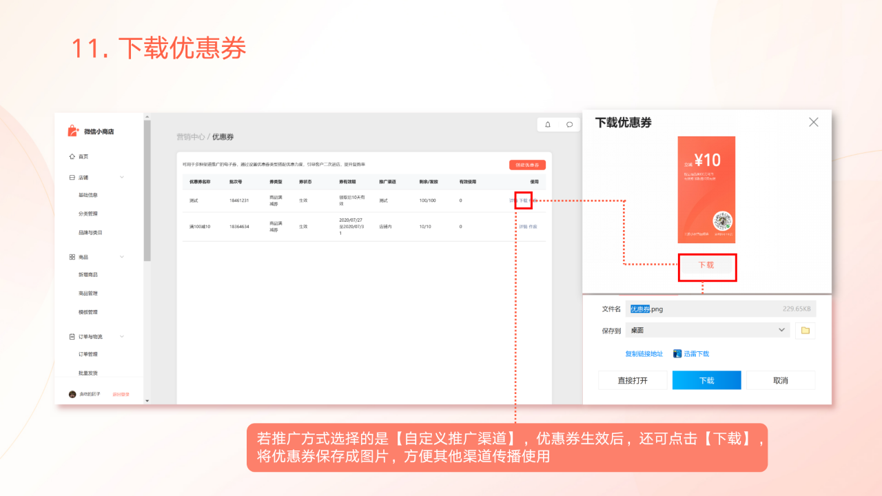Screen dimensions: 882x496
Task: Collapse the 店铺 section chevron
Action: click(122, 177)
